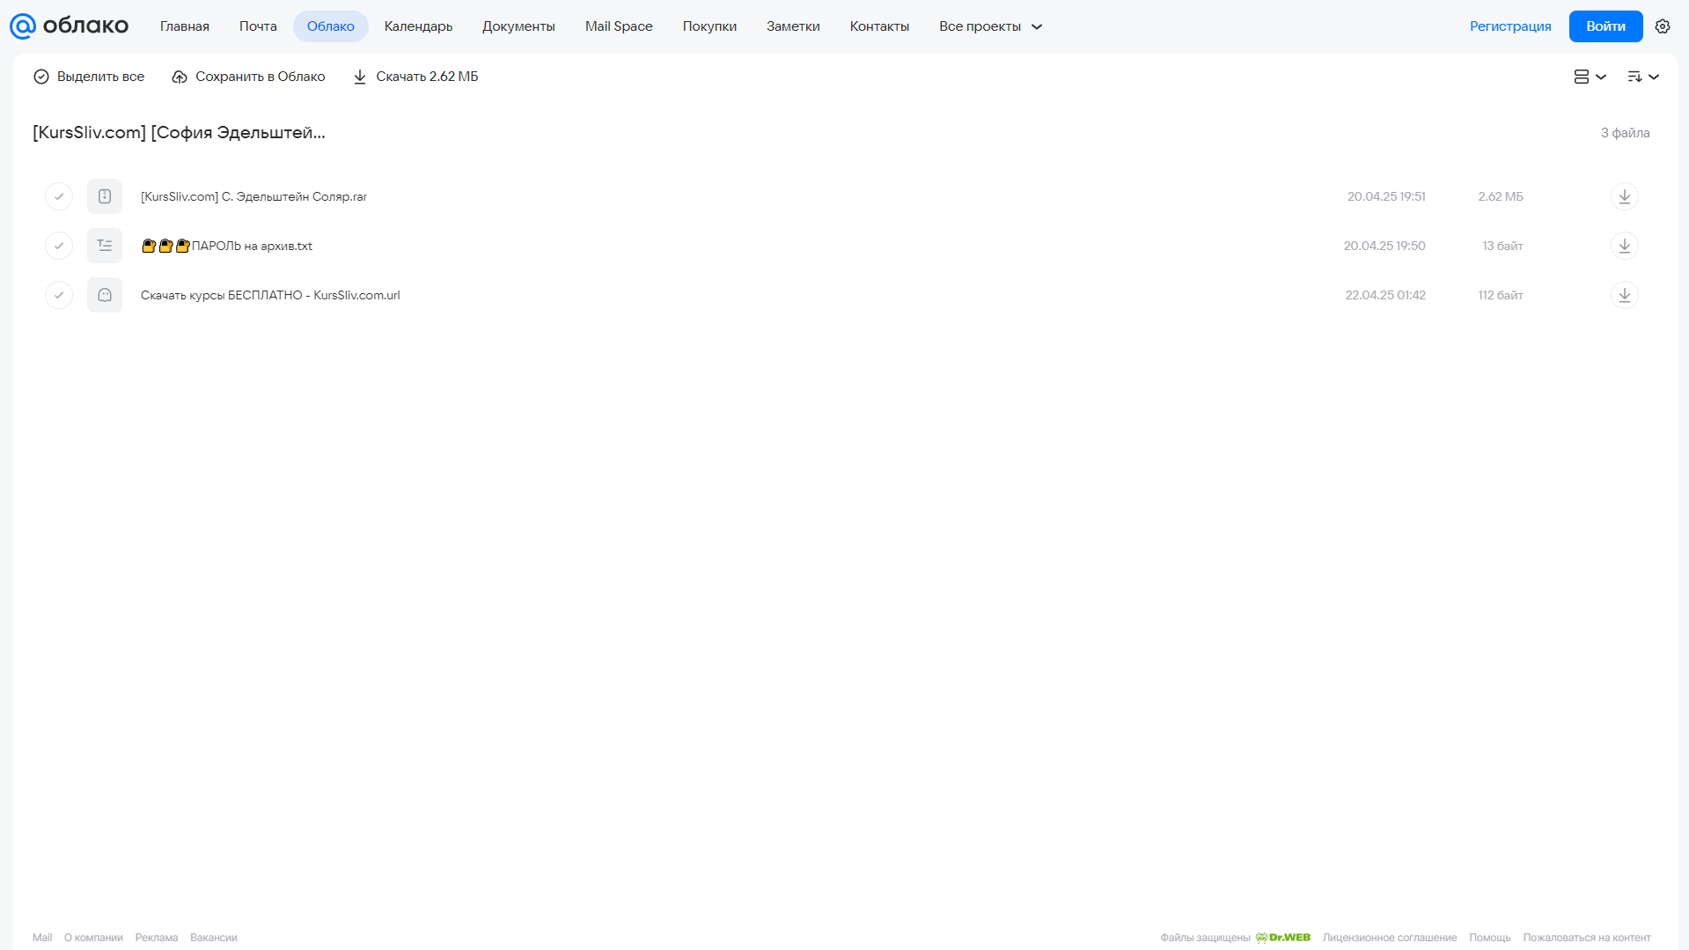
Task: Open the list view mode dropdown
Action: coord(1590,77)
